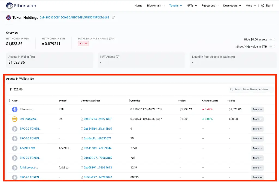The height and width of the screenshot is (182, 279).
Task: Click the token icon beside quantity 703
Action: tap(15, 158)
